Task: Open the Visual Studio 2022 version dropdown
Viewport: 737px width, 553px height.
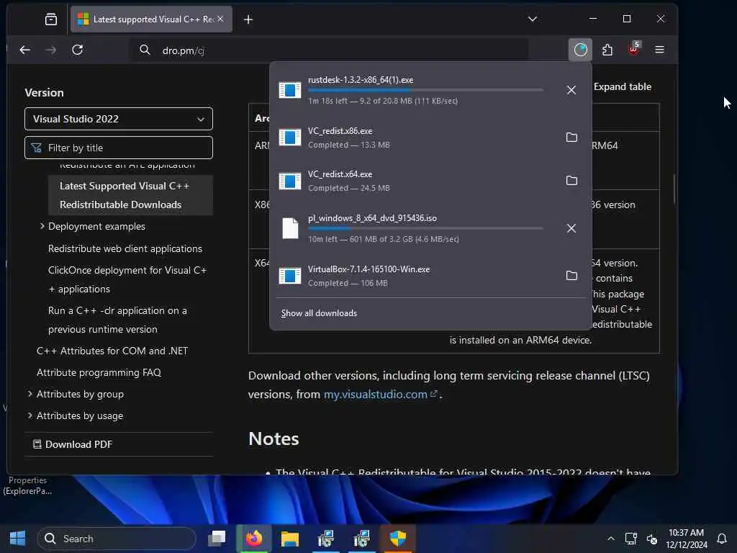Action: tap(119, 119)
